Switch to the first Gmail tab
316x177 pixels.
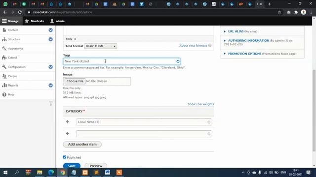15,4
